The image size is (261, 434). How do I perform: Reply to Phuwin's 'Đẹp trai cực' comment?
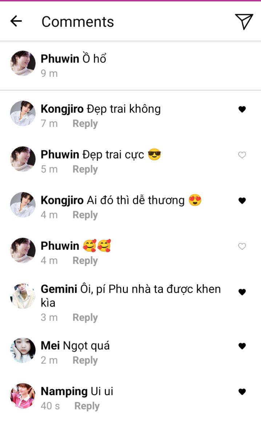[85, 169]
